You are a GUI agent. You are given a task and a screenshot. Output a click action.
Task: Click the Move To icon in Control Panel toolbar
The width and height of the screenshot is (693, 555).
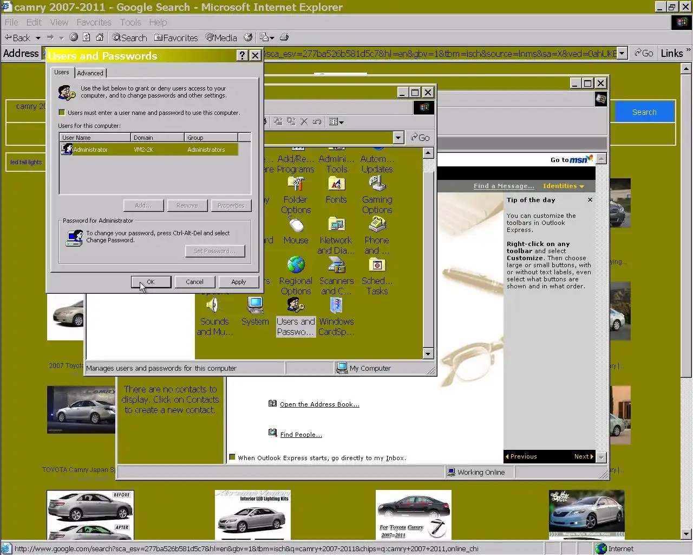tap(278, 122)
